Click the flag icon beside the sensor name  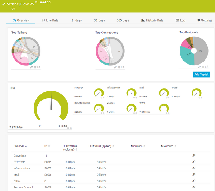tap(37, 2)
